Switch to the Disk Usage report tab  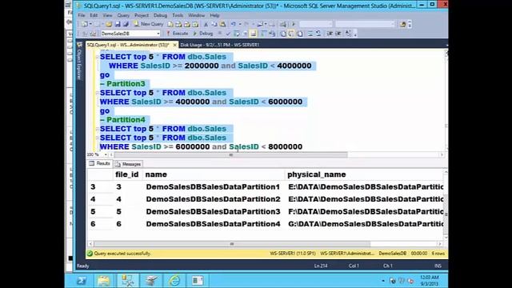pyautogui.click(x=219, y=45)
